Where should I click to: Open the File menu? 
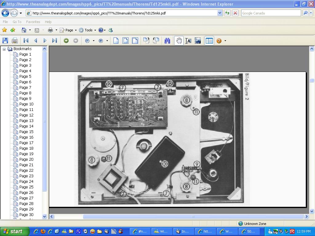tap(5, 22)
